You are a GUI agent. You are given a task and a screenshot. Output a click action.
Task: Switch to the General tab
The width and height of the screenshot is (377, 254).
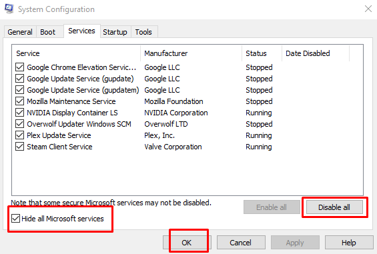coord(20,32)
